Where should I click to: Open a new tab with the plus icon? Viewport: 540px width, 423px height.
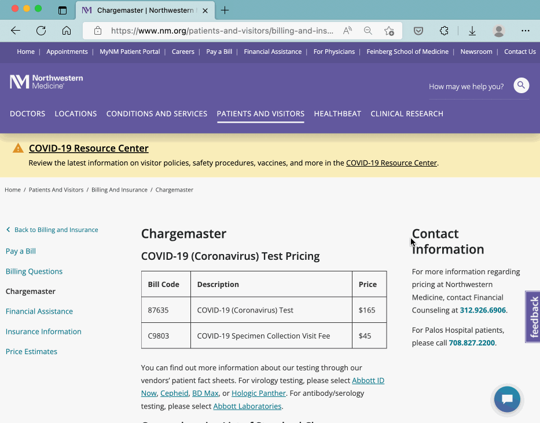(x=225, y=10)
